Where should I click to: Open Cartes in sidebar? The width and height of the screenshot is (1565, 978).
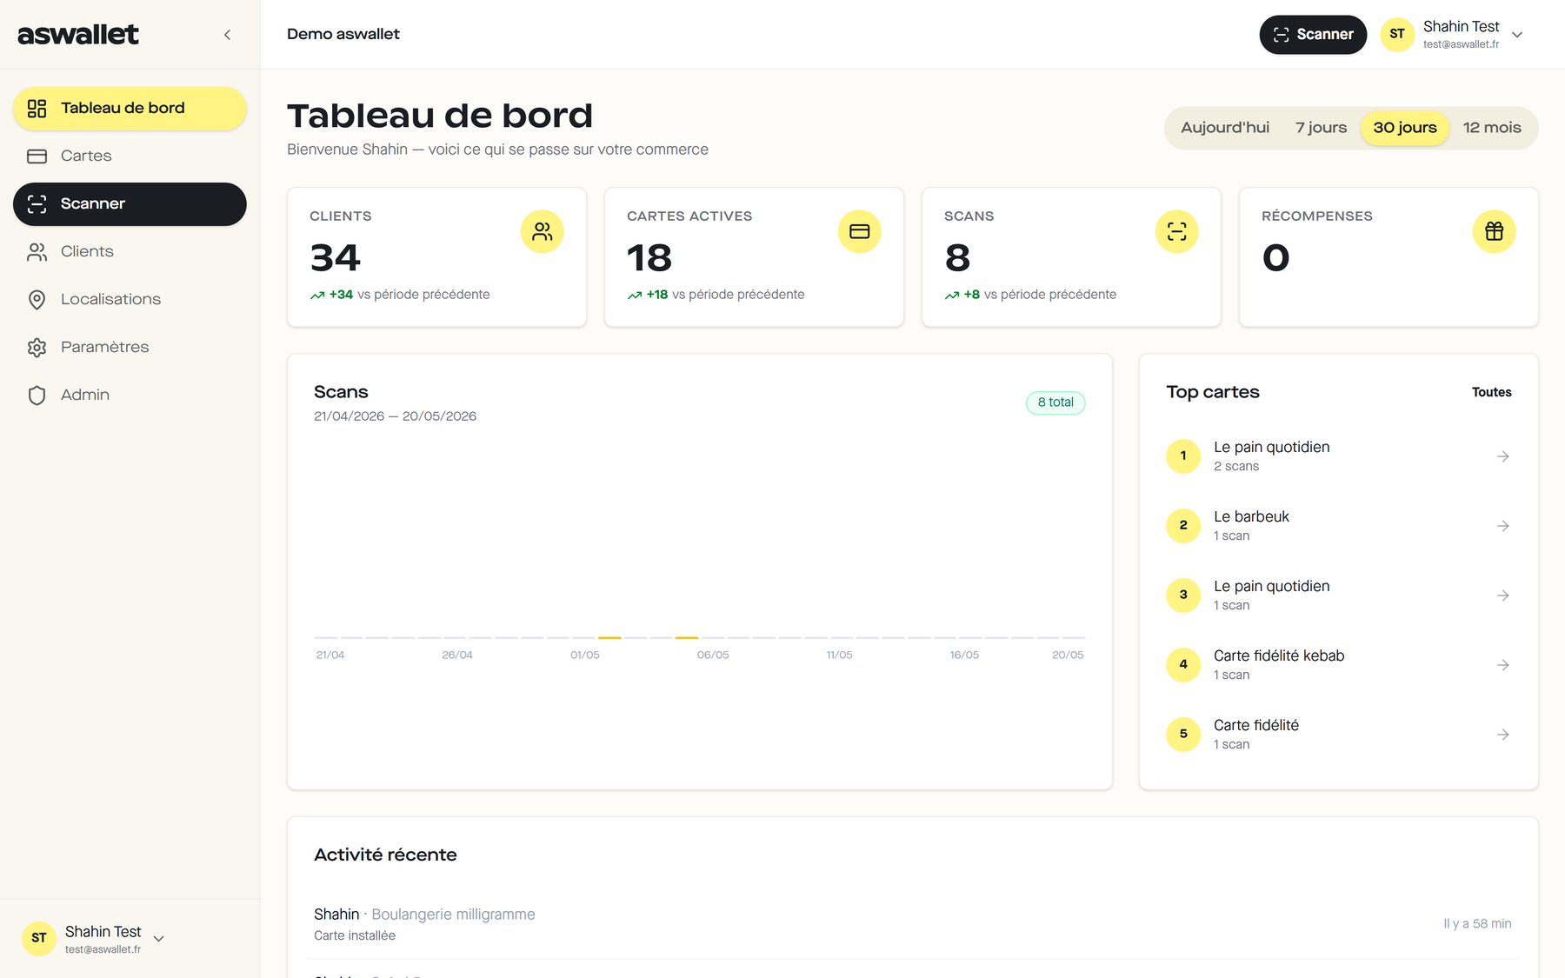click(x=130, y=156)
